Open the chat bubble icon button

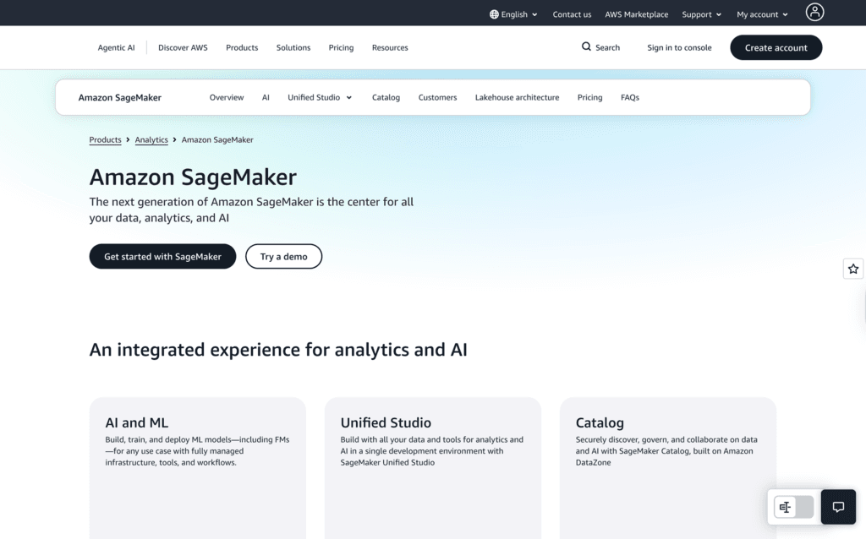[x=838, y=506]
